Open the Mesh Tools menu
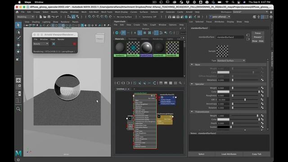The height and width of the screenshot is (162, 288). pos(107,12)
